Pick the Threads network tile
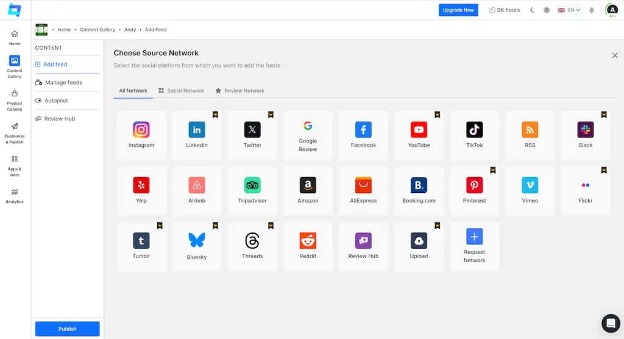This screenshot has height=339, width=624. (252, 246)
